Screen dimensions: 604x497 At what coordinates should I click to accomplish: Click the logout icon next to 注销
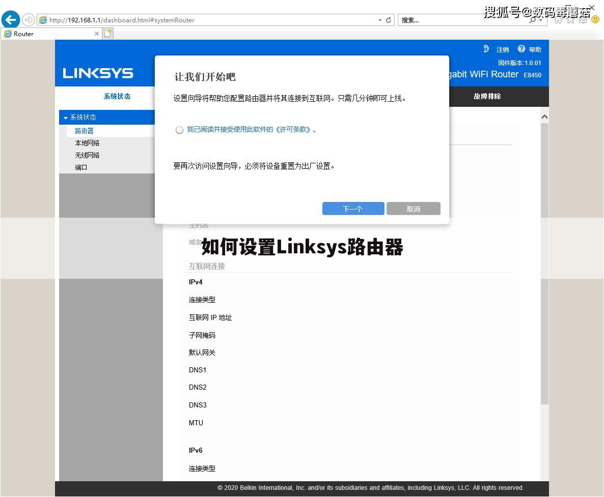click(x=486, y=49)
